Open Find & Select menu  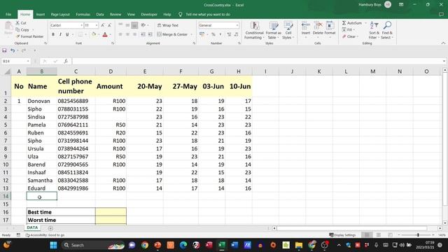[x=387, y=30]
